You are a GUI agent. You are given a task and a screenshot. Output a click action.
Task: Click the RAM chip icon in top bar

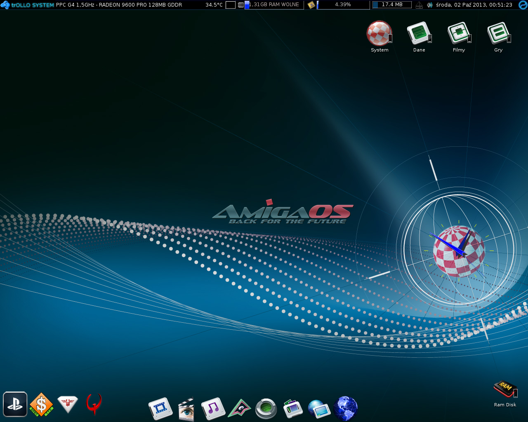(241, 5)
